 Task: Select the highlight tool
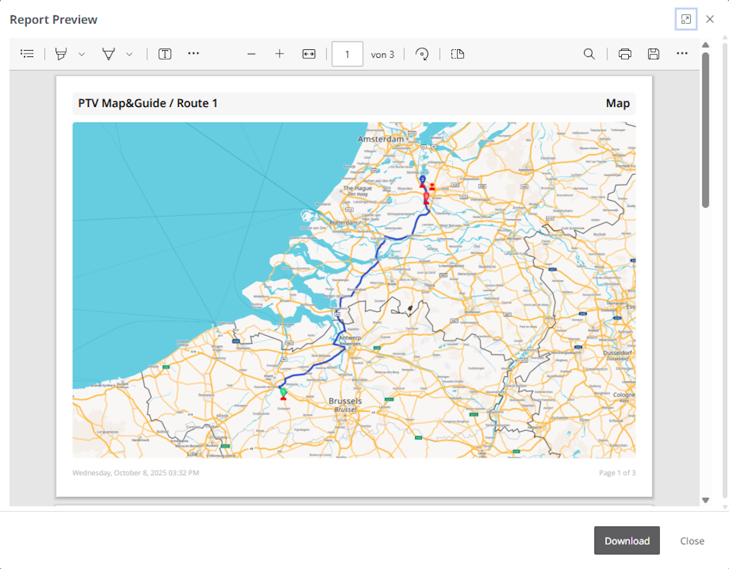click(x=61, y=54)
